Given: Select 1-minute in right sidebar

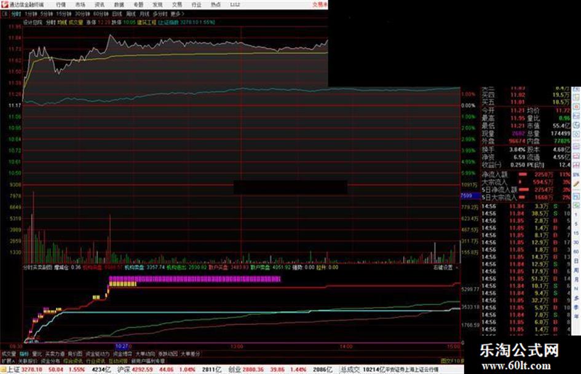Looking at the screenshot, I should tap(576, 214).
